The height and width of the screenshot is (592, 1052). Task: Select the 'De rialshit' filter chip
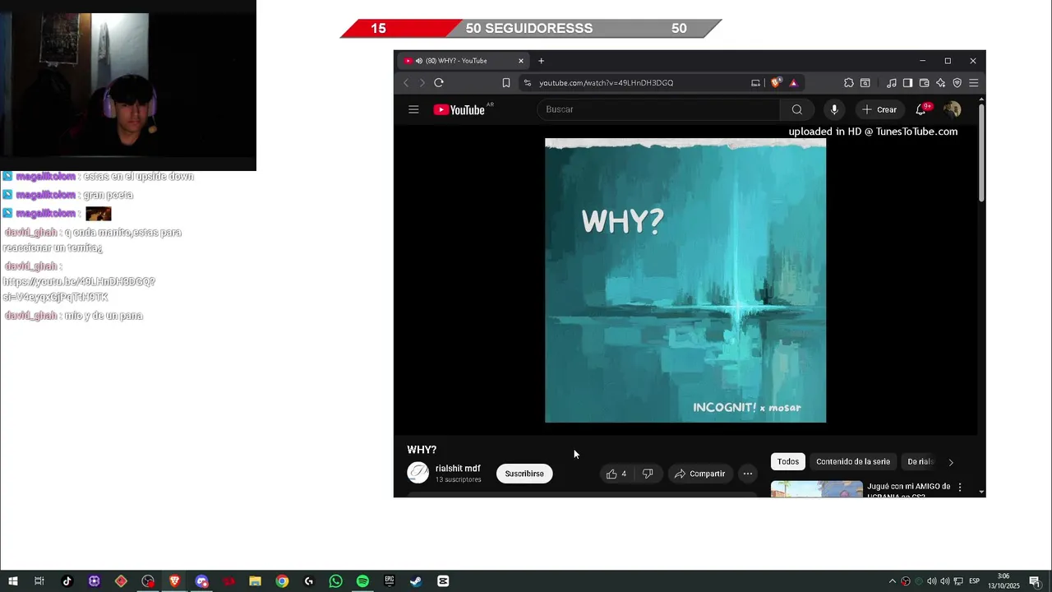coord(920,462)
